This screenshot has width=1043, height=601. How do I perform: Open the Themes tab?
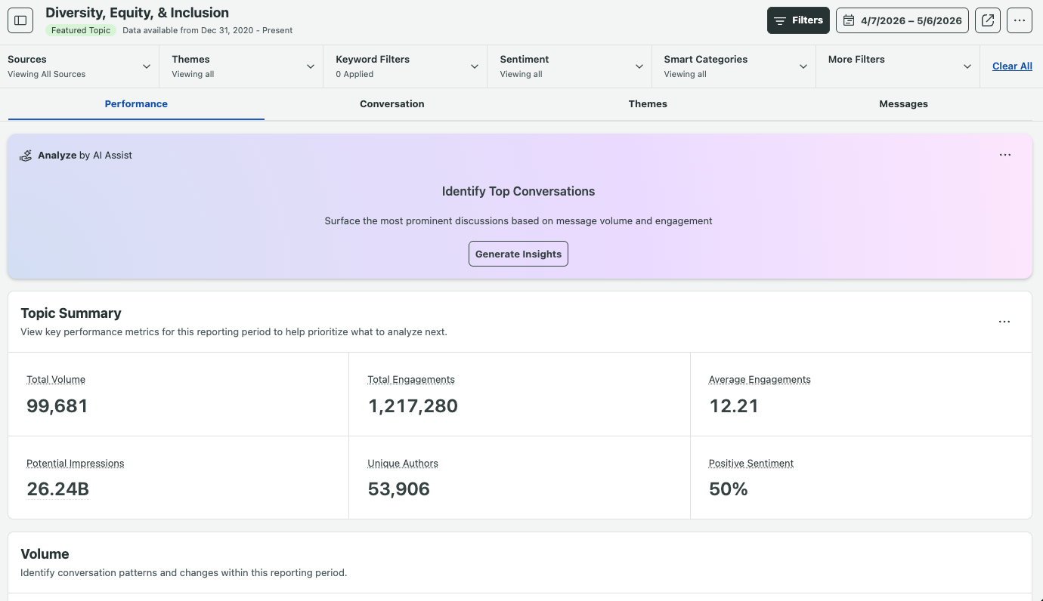(x=648, y=104)
